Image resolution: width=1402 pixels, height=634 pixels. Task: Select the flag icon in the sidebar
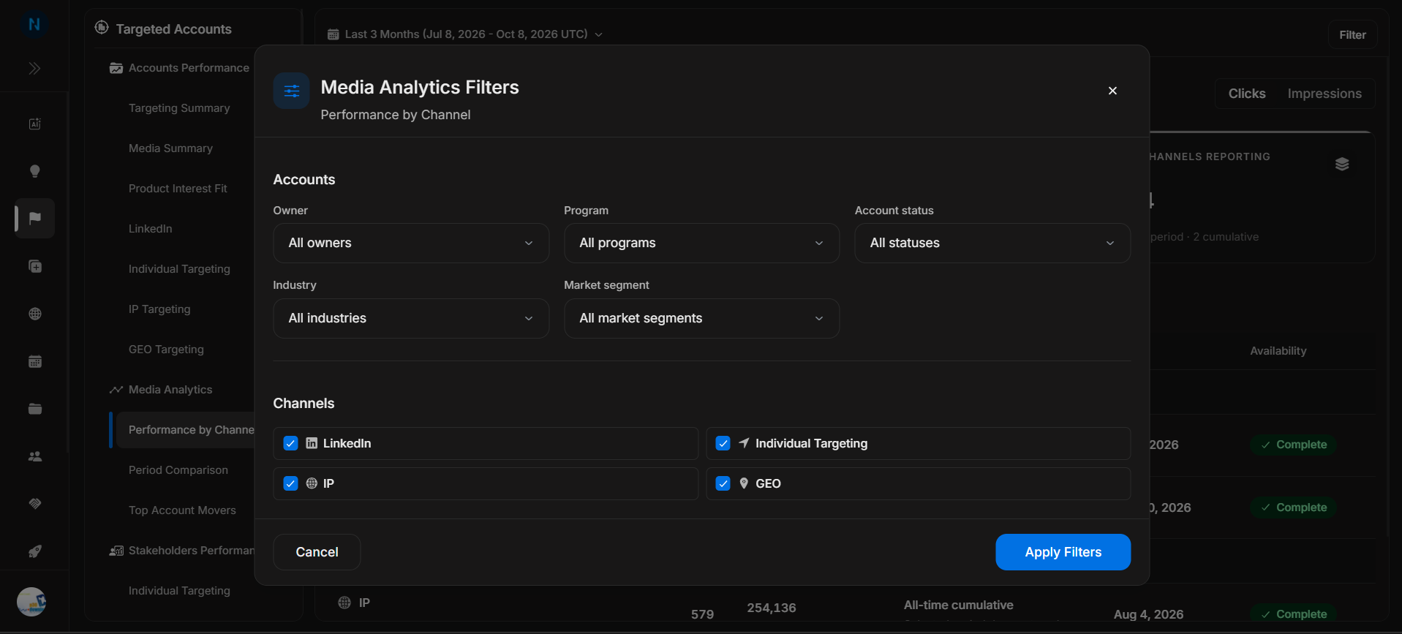(x=34, y=218)
